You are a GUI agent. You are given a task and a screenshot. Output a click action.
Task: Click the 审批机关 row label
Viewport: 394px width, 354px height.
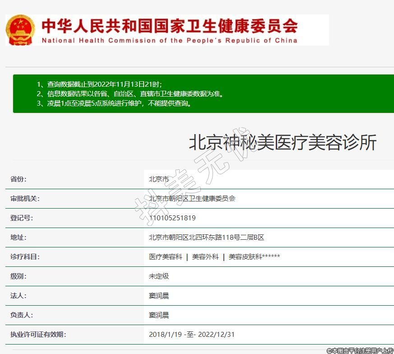[x=25, y=199]
